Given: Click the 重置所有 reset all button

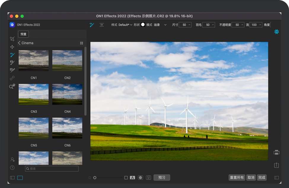Looking at the screenshot, I should point(237,178).
